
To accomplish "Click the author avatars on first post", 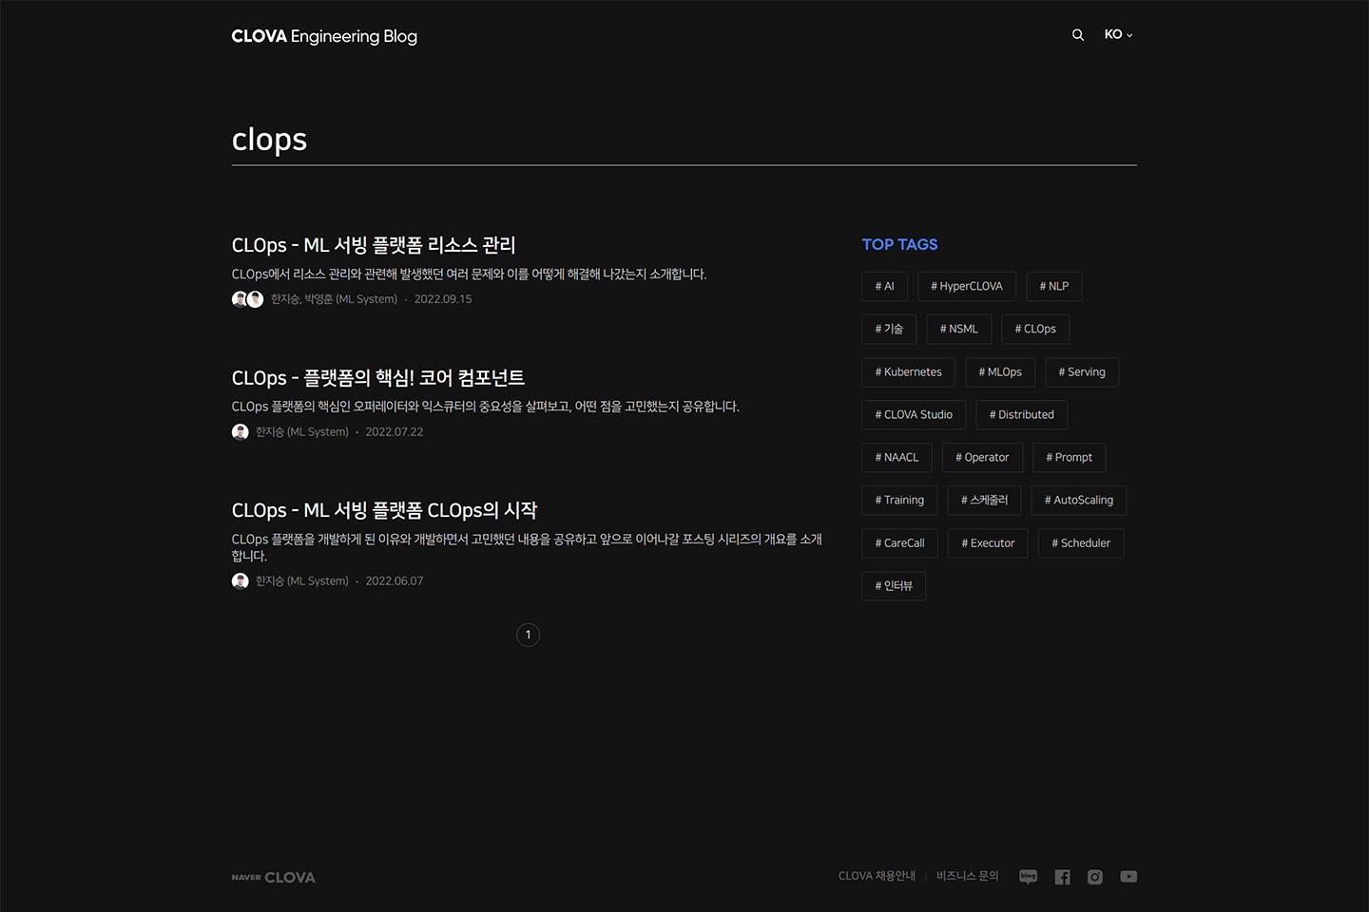I will (247, 299).
